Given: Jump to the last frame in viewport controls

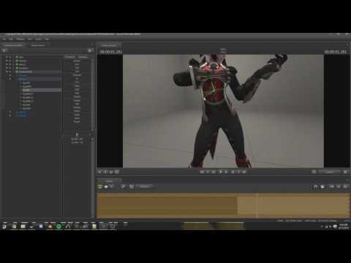Looking at the screenshot, I should pyautogui.click(x=244, y=172).
